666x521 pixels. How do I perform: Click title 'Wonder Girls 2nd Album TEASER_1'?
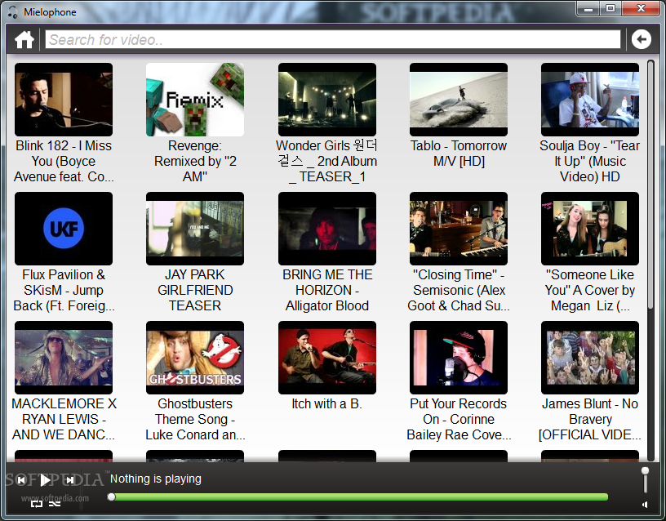tap(327, 161)
